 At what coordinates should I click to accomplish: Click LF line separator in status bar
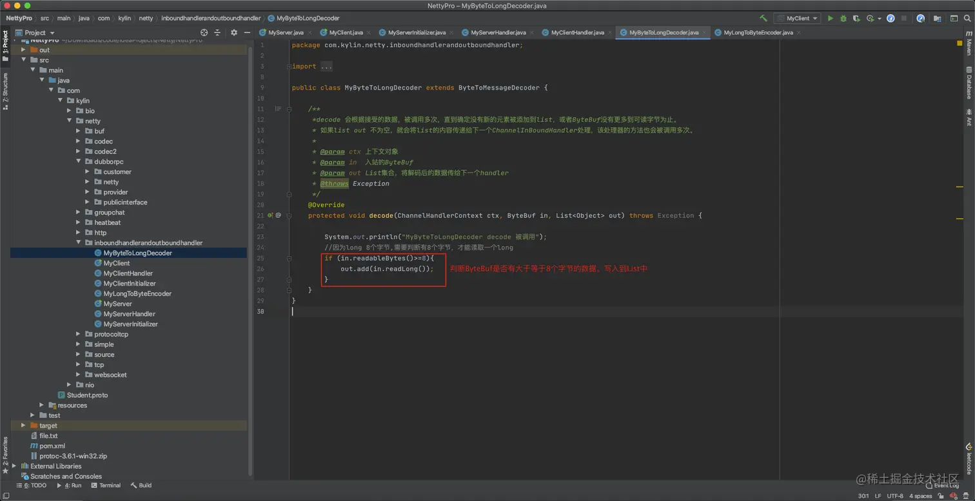[878, 496]
